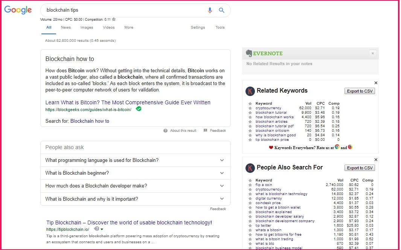Switch to the News tab
Viewport: 401px width, 250px height.
coord(66,27)
